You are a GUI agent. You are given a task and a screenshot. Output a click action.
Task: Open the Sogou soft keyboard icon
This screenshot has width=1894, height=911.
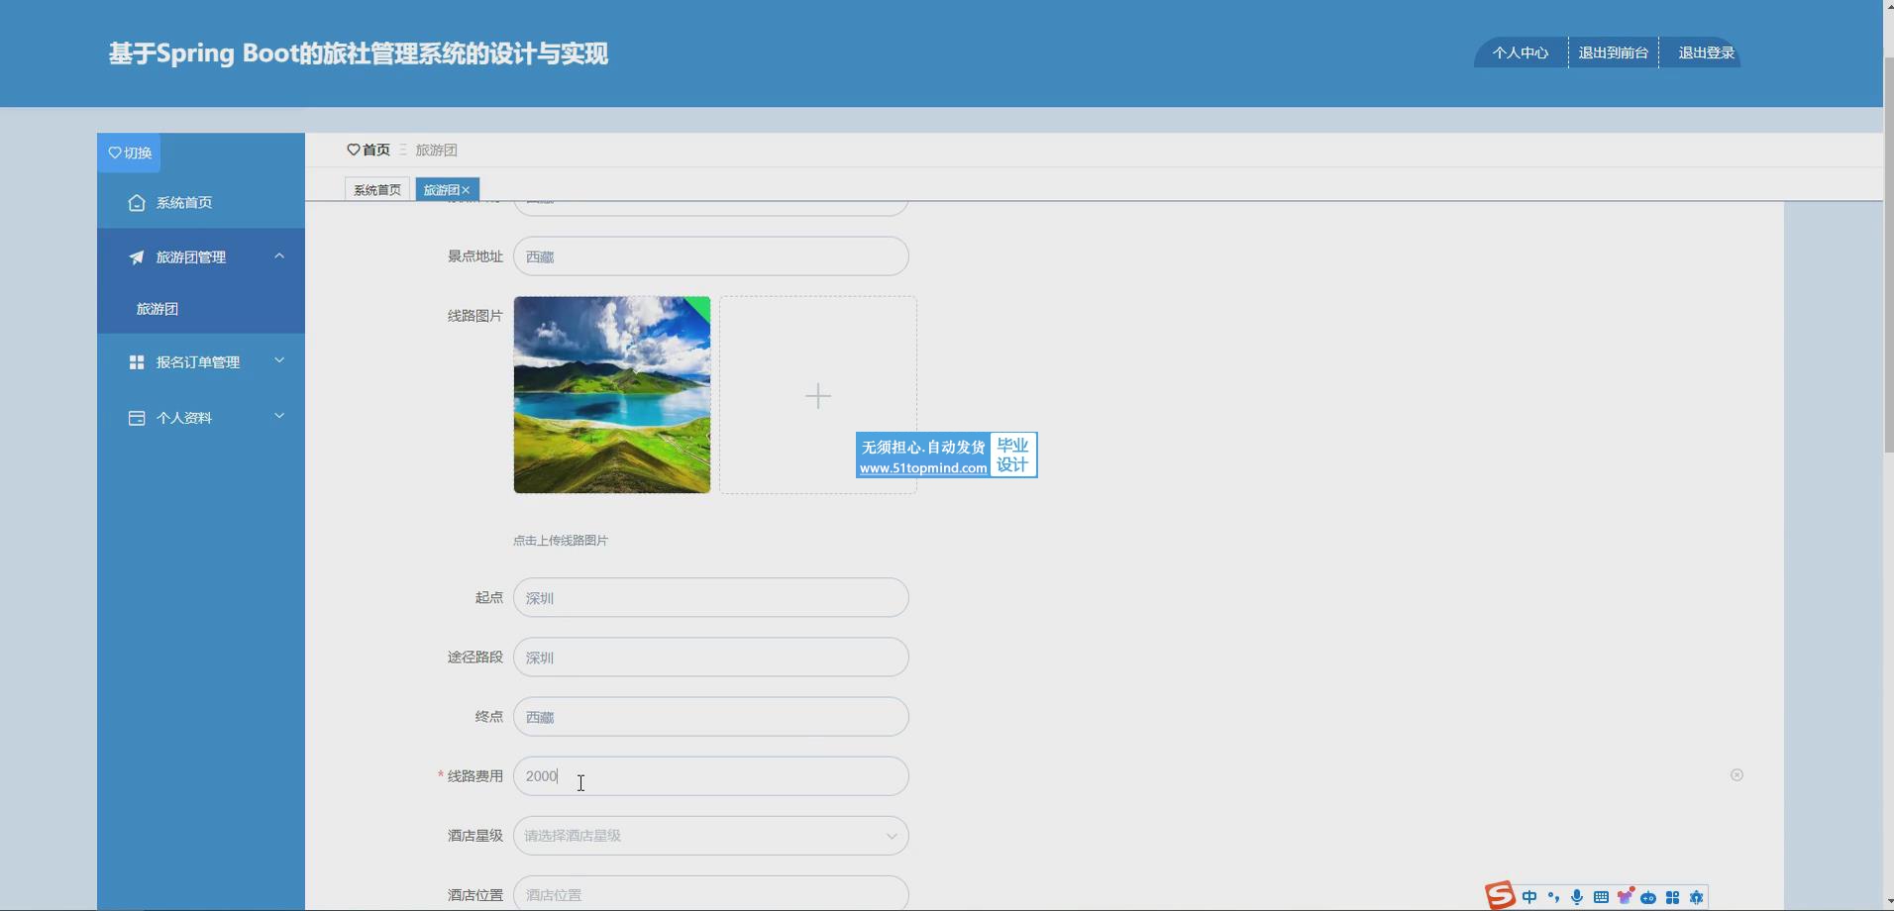click(x=1601, y=897)
